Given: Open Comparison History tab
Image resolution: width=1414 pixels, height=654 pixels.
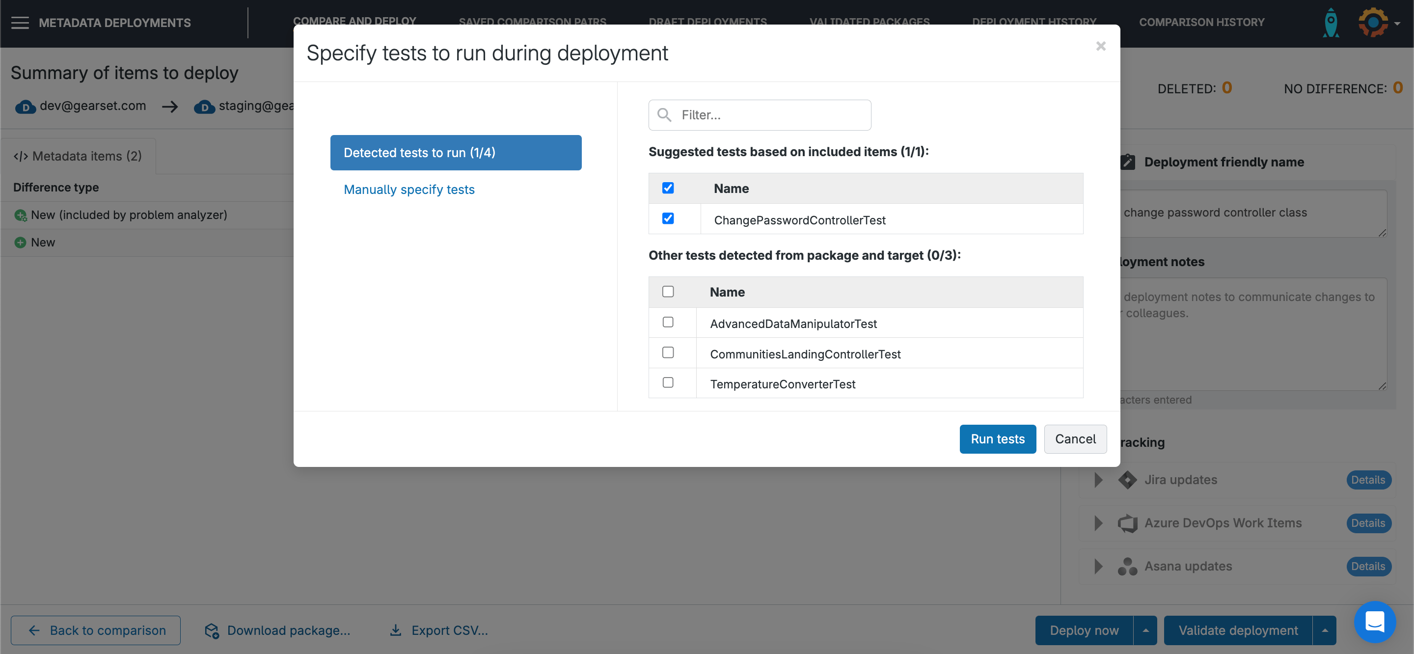Looking at the screenshot, I should tap(1201, 23).
